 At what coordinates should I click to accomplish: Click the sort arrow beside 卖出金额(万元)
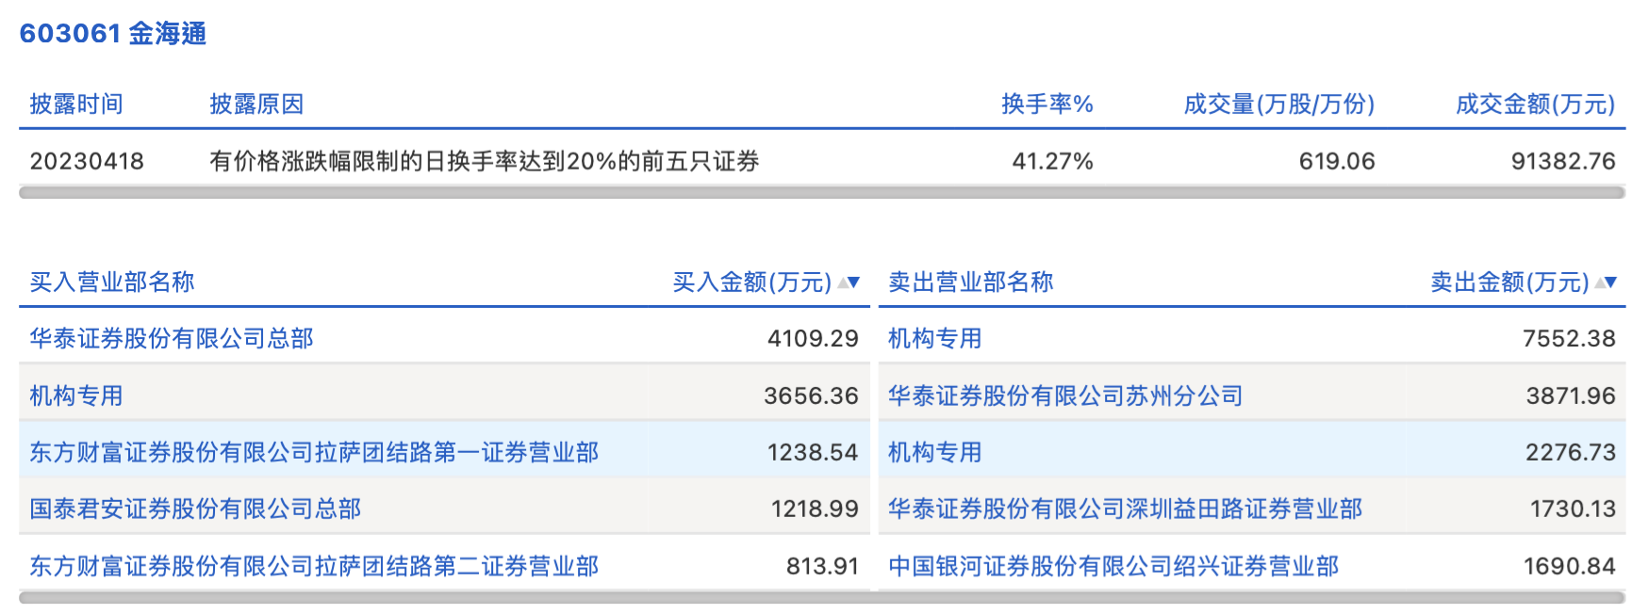click(x=1606, y=282)
